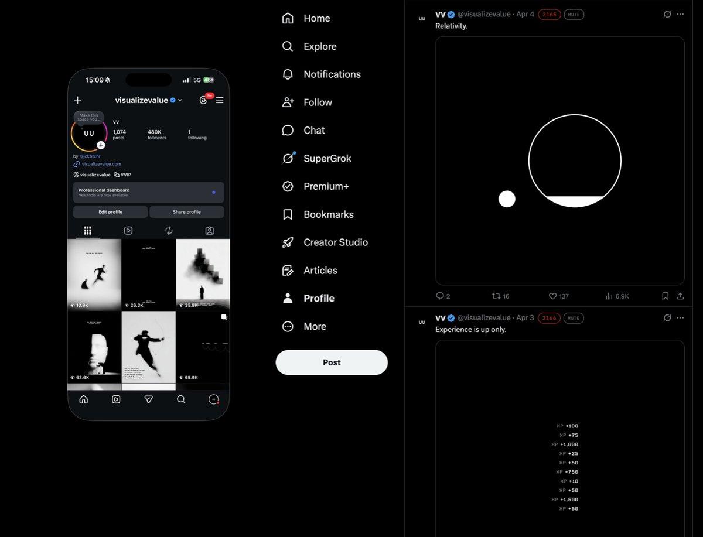Viewport: 703px width, 537px height.
Task: Open the tagged photos tab
Action: coord(209,231)
